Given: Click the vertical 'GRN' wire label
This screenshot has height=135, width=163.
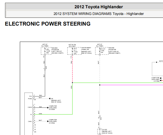Looking at the screenshot, I should tap(71, 87).
